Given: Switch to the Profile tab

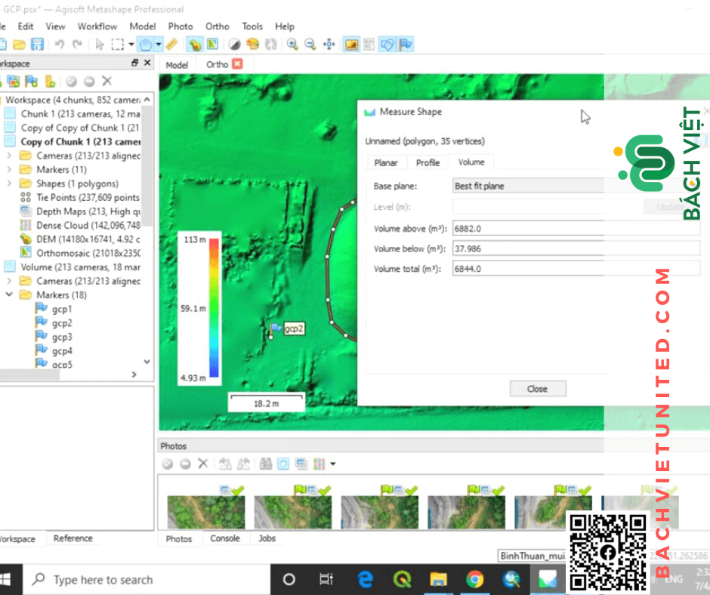Looking at the screenshot, I should click(x=428, y=162).
